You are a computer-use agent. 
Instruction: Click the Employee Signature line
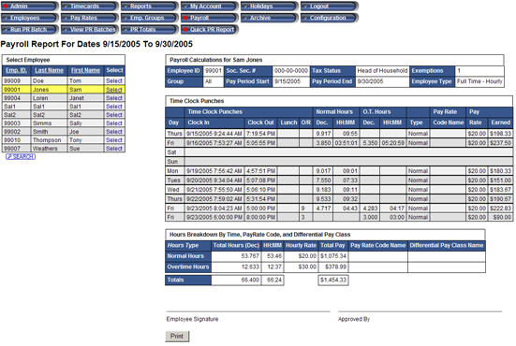click(248, 311)
